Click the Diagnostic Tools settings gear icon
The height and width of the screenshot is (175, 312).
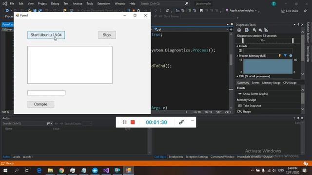[x=239, y=30]
